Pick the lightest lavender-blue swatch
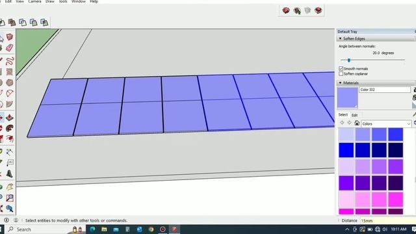The height and width of the screenshot is (234, 416). (346, 135)
